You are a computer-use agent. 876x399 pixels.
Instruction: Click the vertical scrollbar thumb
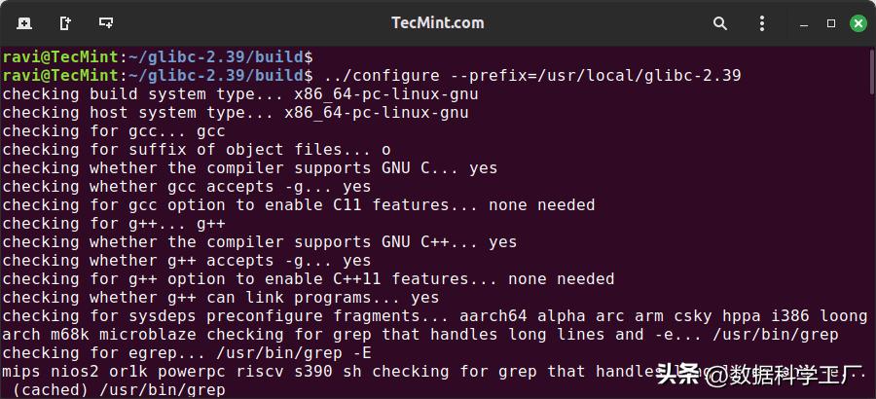click(x=872, y=71)
